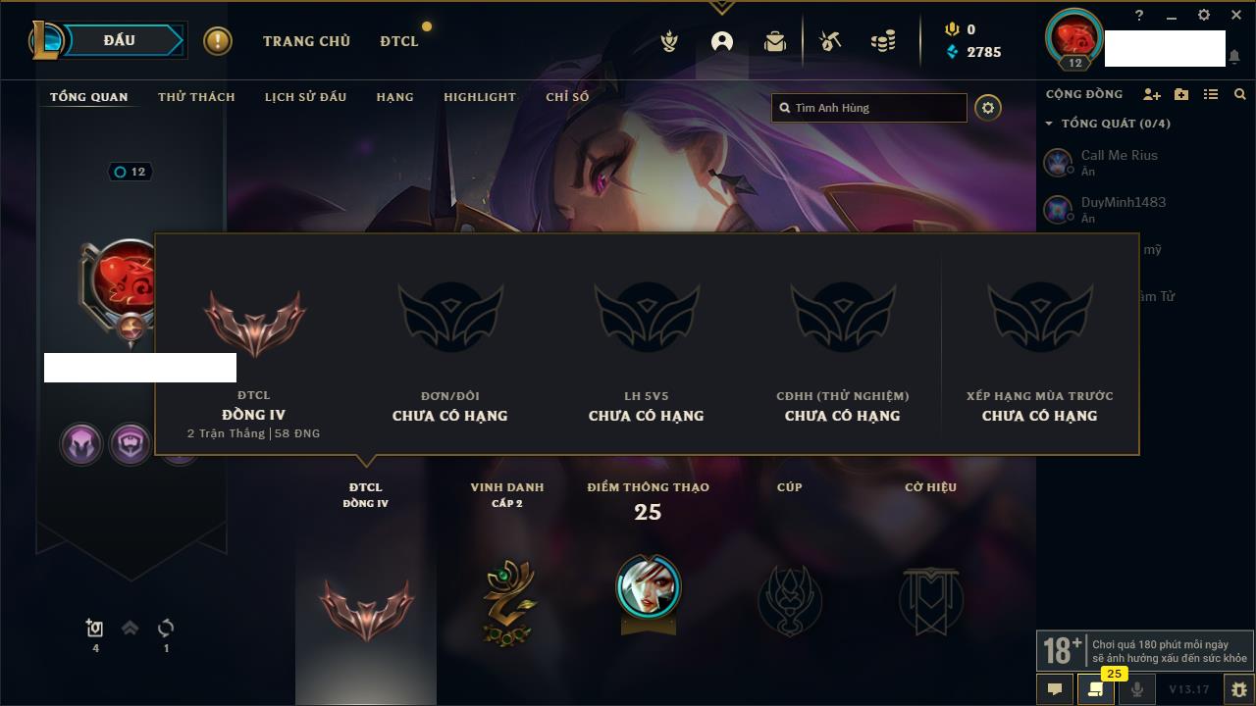Go to TRANG CHỦ home
1256x706 pixels.
306,41
